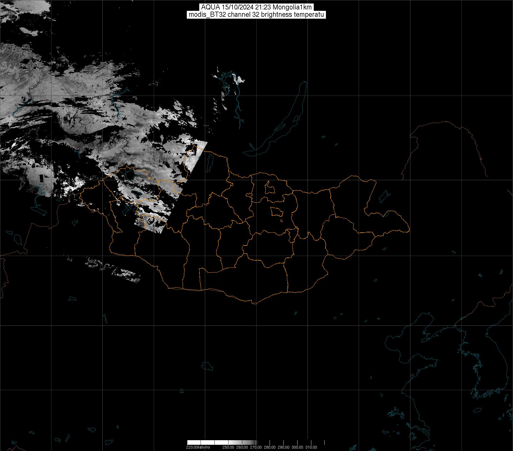Click the 220.00 kelvins colorbar label

pos(198,447)
